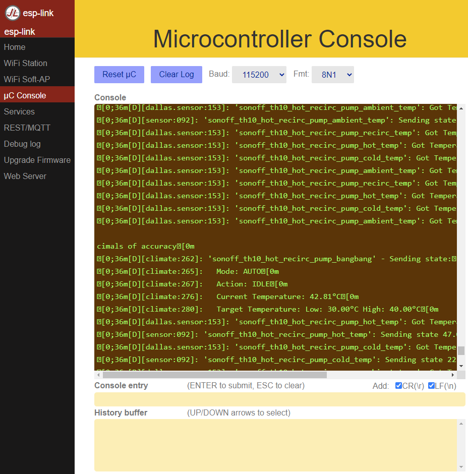Open the Home page

click(x=15, y=47)
